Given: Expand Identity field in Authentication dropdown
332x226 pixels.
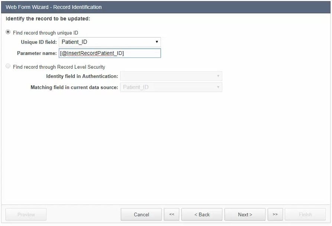Looking at the screenshot, I should 171,76.
